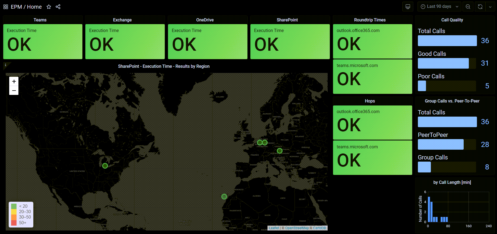
Task: Open the Call Quality panel title
Action: click(452, 20)
